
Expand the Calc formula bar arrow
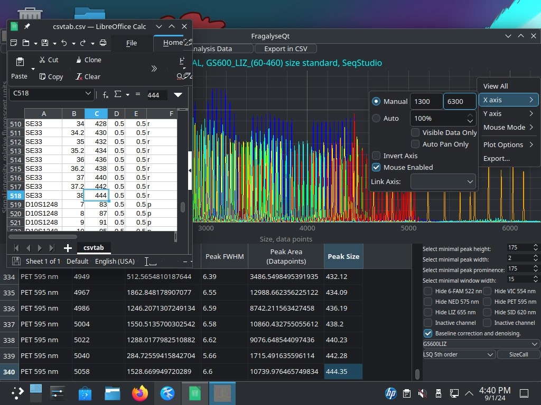click(x=178, y=95)
